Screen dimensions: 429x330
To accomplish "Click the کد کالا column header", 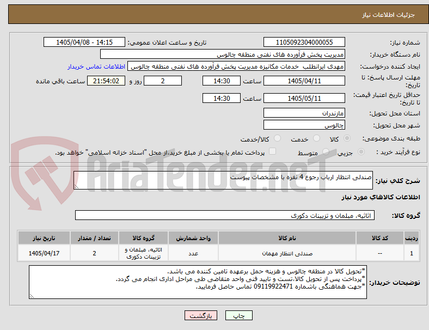I will [380, 238].
